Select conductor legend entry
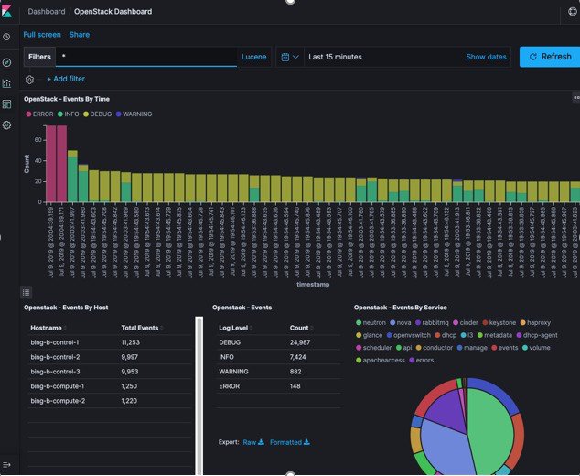This screenshot has width=580, height=476. (x=435, y=348)
